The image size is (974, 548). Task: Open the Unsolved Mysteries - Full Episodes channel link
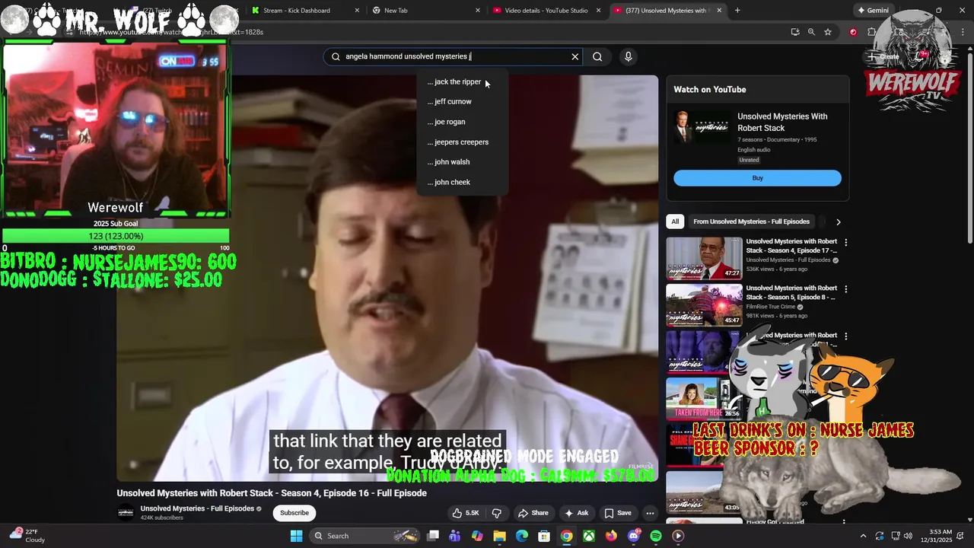point(197,508)
